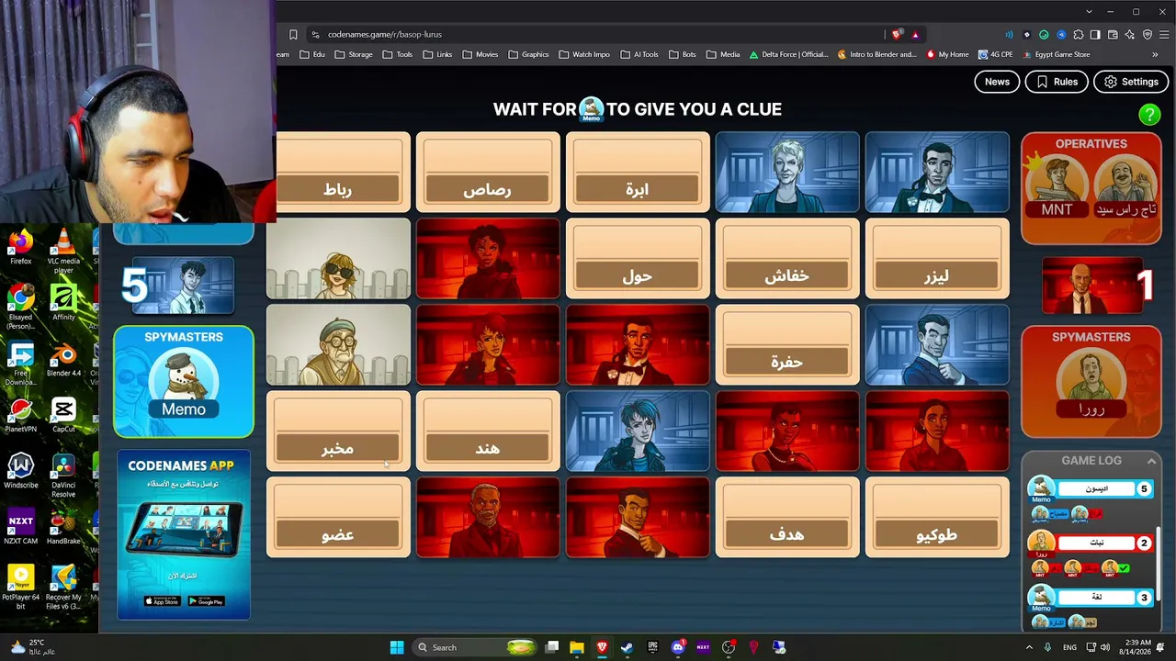This screenshot has height=661, width=1176.
Task: Open NZXT CAM desktop shortcut
Action: point(20,527)
